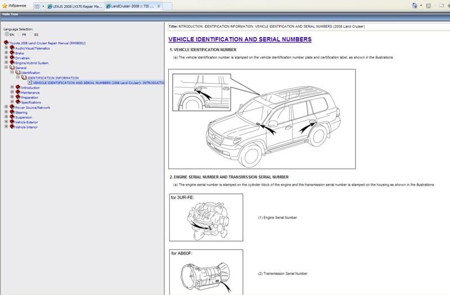Screen dimensions: 450x295
Task: Switch to the LEXUS 2008 LX570 Repair tab
Action: [75, 6]
